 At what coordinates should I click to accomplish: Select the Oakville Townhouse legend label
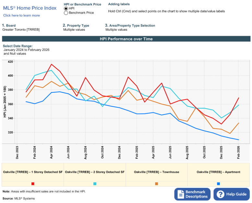[x=156, y=172]
